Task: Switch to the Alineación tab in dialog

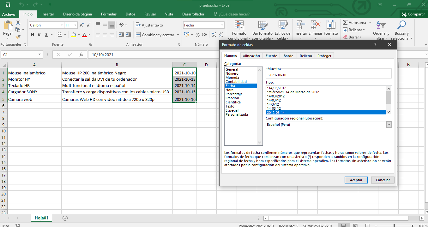Action: click(251, 56)
